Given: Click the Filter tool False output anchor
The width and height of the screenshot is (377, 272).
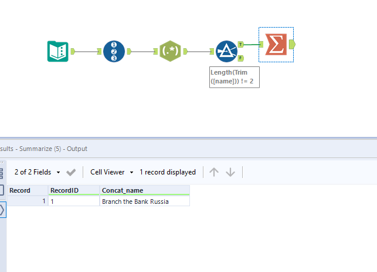Looking at the screenshot, I should 240,58.
